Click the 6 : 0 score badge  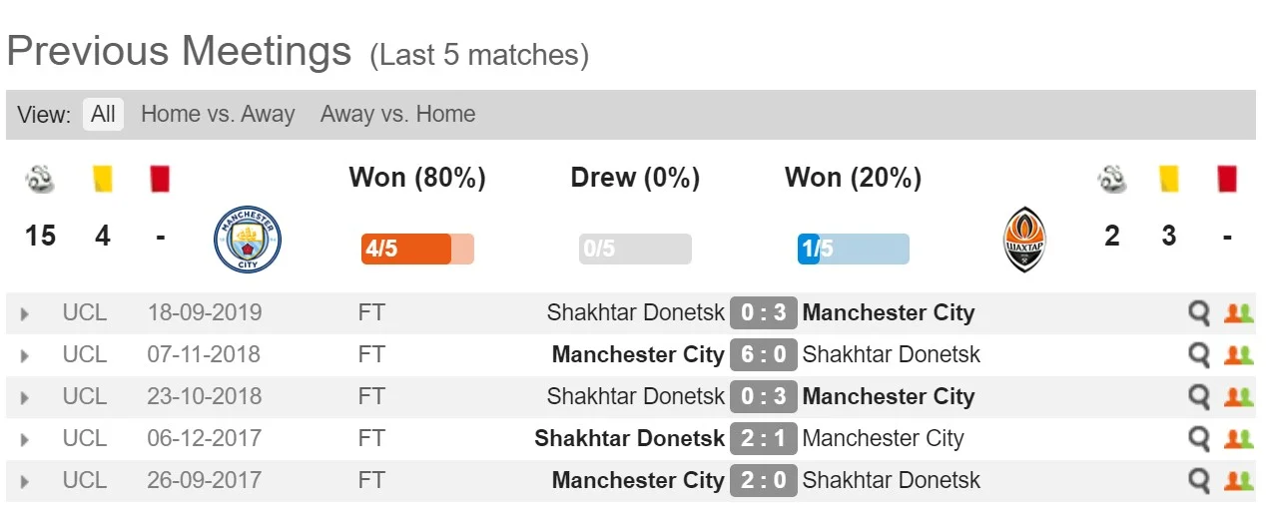[764, 355]
